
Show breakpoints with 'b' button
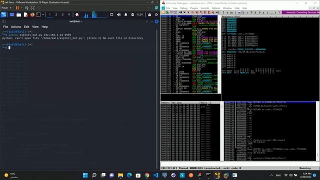coord(259,12)
